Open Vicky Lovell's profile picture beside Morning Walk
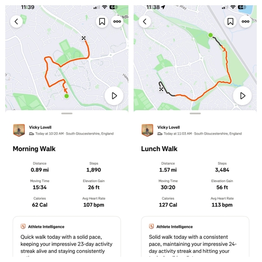Screen dimensions: 262x262 pos(19,130)
